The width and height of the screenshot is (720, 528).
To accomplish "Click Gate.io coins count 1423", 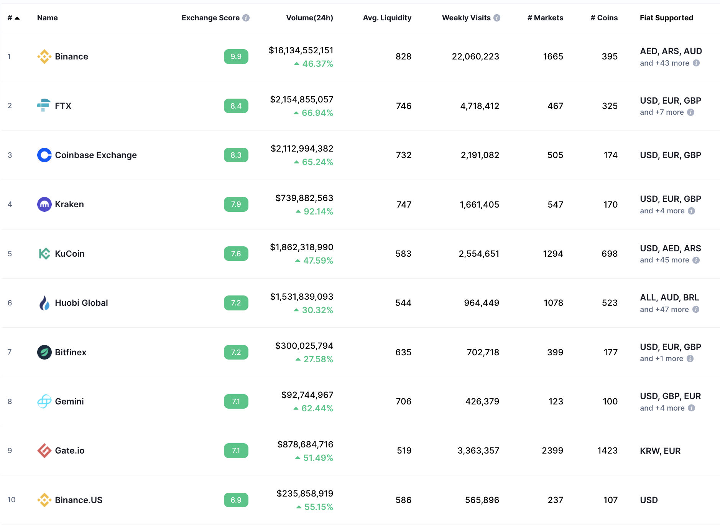I will [607, 450].
